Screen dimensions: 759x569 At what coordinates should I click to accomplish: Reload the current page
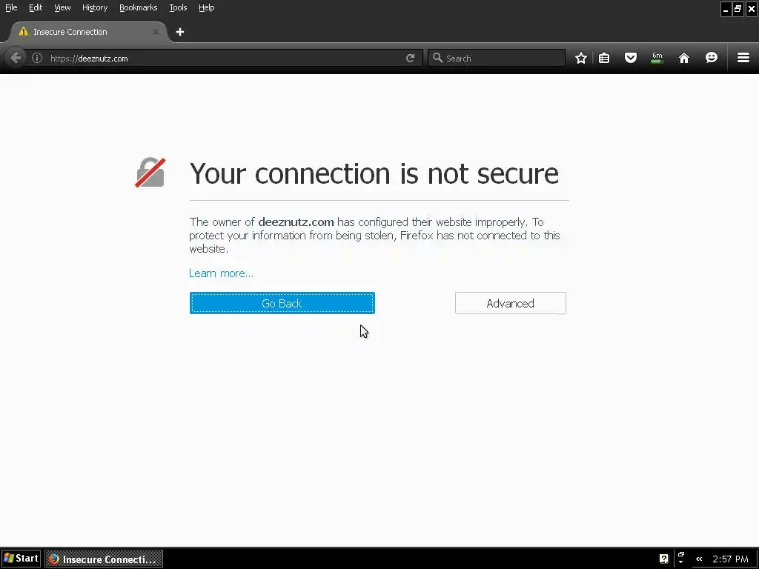click(410, 58)
